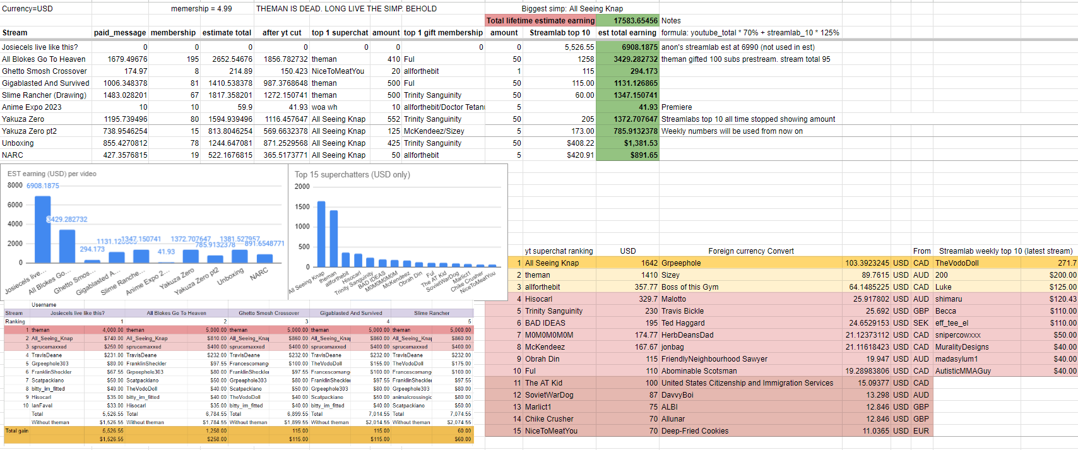Select the "SEK" currency cell
The height and width of the screenshot is (450, 1078).
pos(921,323)
